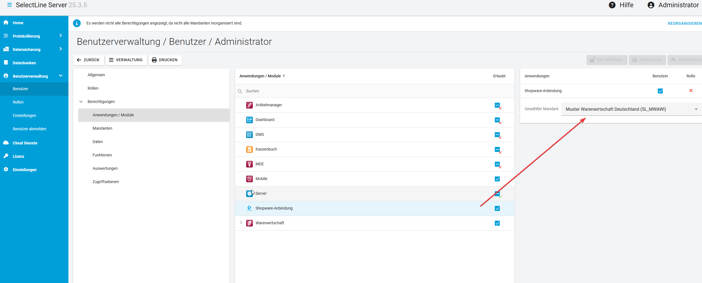Click the Cloud Dienste sidebar icon

coord(6,143)
